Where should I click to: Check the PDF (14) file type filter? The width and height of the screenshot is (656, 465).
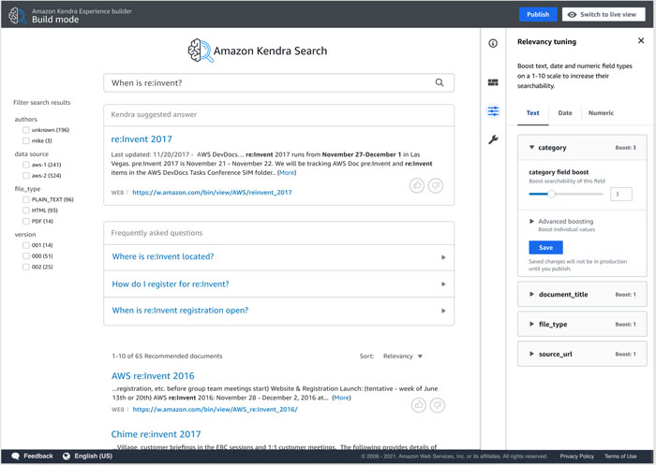click(26, 221)
